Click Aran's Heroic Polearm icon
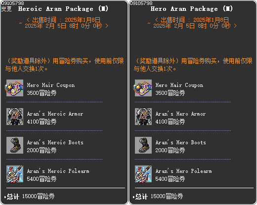 [x=15, y=174]
